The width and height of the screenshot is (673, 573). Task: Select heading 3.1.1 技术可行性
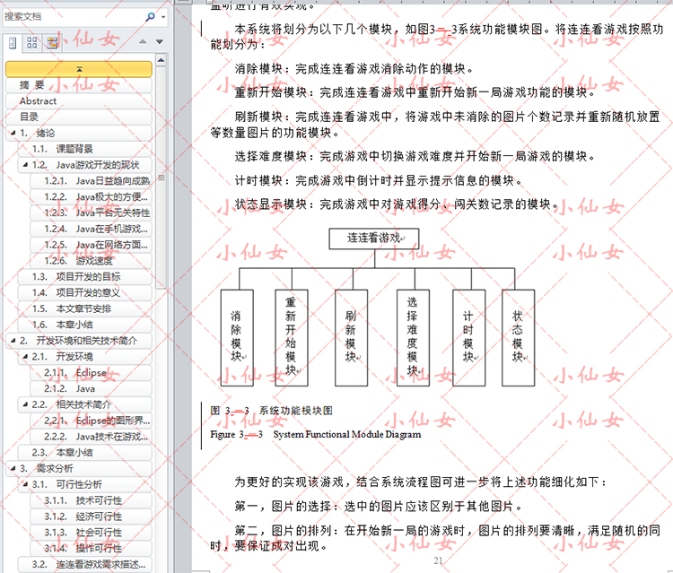(x=91, y=500)
